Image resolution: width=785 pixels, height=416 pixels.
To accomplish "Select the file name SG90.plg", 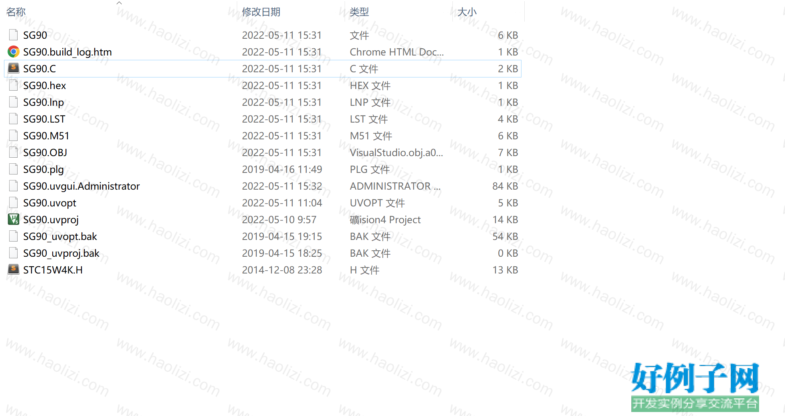I will pos(44,169).
